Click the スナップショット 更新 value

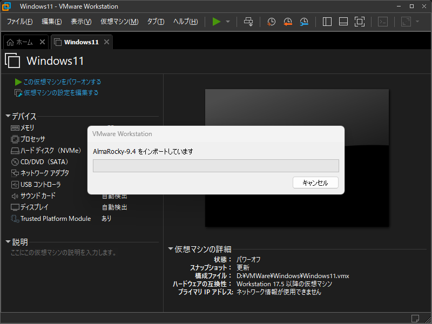[x=243, y=267]
